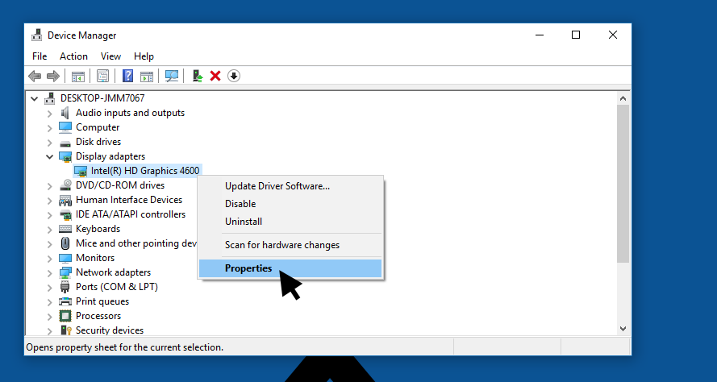Collapse the Display adapters chevron
Image resolution: width=717 pixels, height=382 pixels.
[x=49, y=156]
